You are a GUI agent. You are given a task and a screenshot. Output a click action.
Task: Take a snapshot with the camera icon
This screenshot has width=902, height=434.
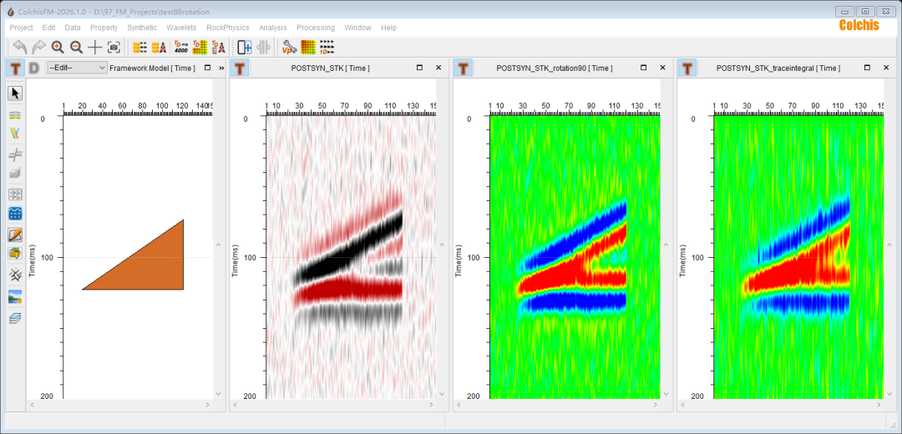[x=114, y=48]
